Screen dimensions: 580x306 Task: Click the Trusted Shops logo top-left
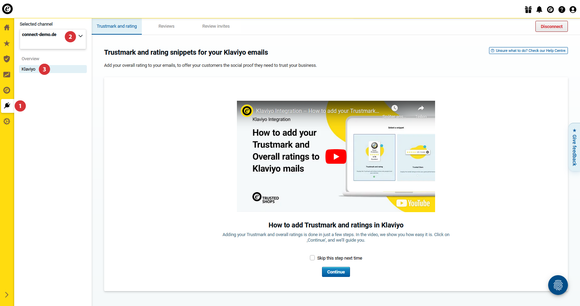tap(7, 9)
